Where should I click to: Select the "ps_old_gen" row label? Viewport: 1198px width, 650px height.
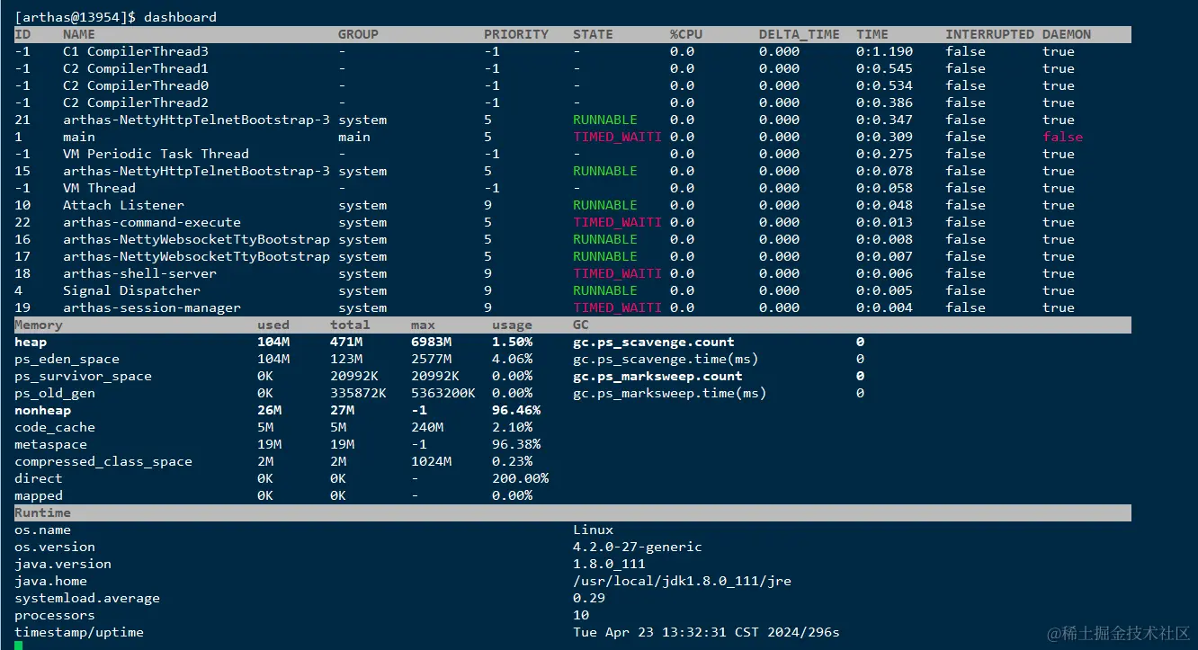click(55, 393)
